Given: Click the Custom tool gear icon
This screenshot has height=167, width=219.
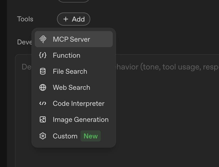Looking at the screenshot, I should coord(43,136).
